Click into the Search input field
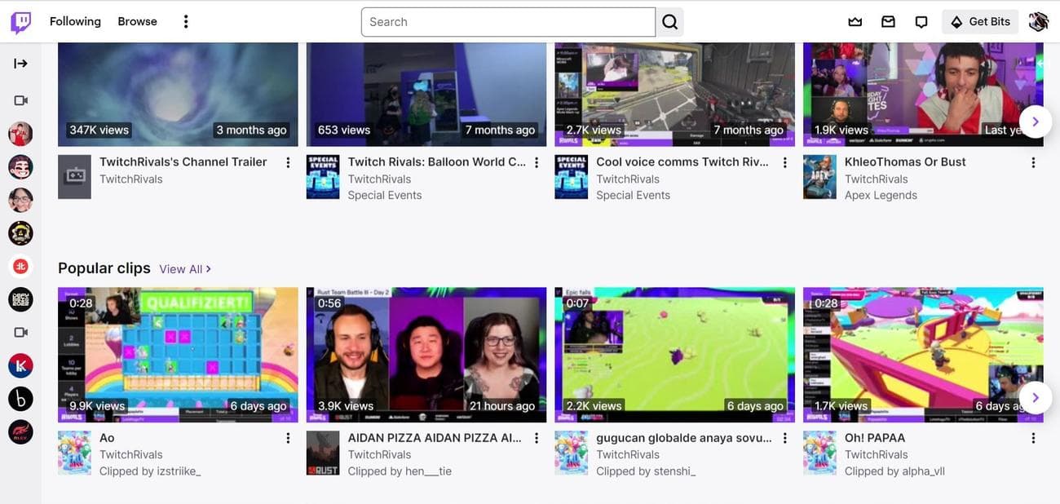 (508, 22)
